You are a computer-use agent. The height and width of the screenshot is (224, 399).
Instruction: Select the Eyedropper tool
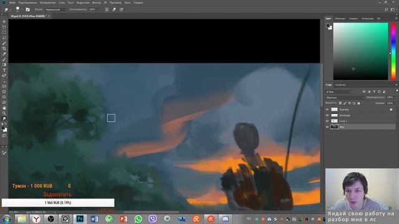[4, 54]
